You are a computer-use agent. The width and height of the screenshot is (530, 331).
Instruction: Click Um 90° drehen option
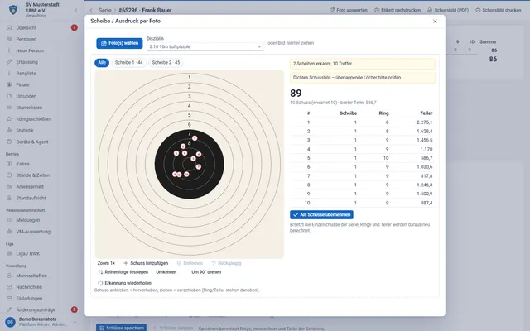206,272
